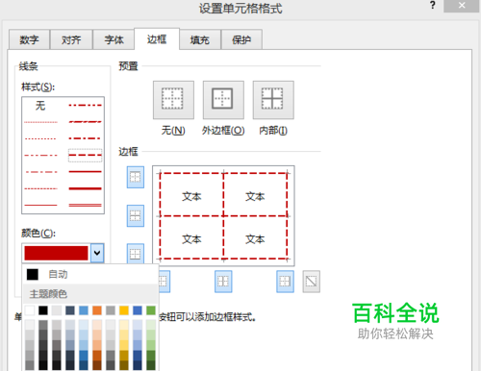This screenshot has width=481, height=371.
Task: Close the 设置单元格格式 dialog
Action: pyautogui.click(x=462, y=6)
